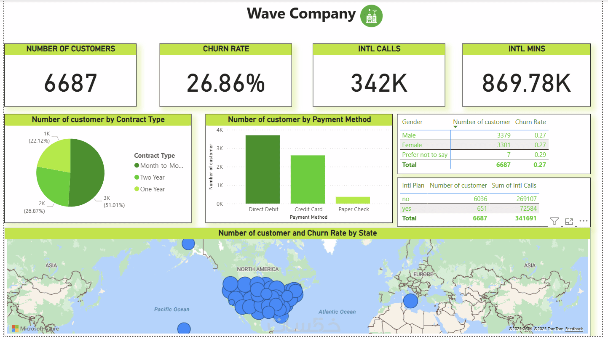The width and height of the screenshot is (608, 339).
Task: Select Month-to-Month in Contract Type legend
Action: coord(159,166)
